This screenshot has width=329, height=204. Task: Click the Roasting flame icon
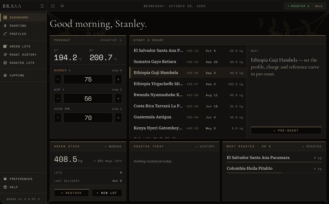(x=5, y=26)
